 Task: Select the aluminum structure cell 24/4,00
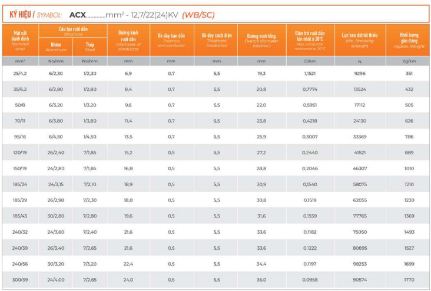pos(56,280)
